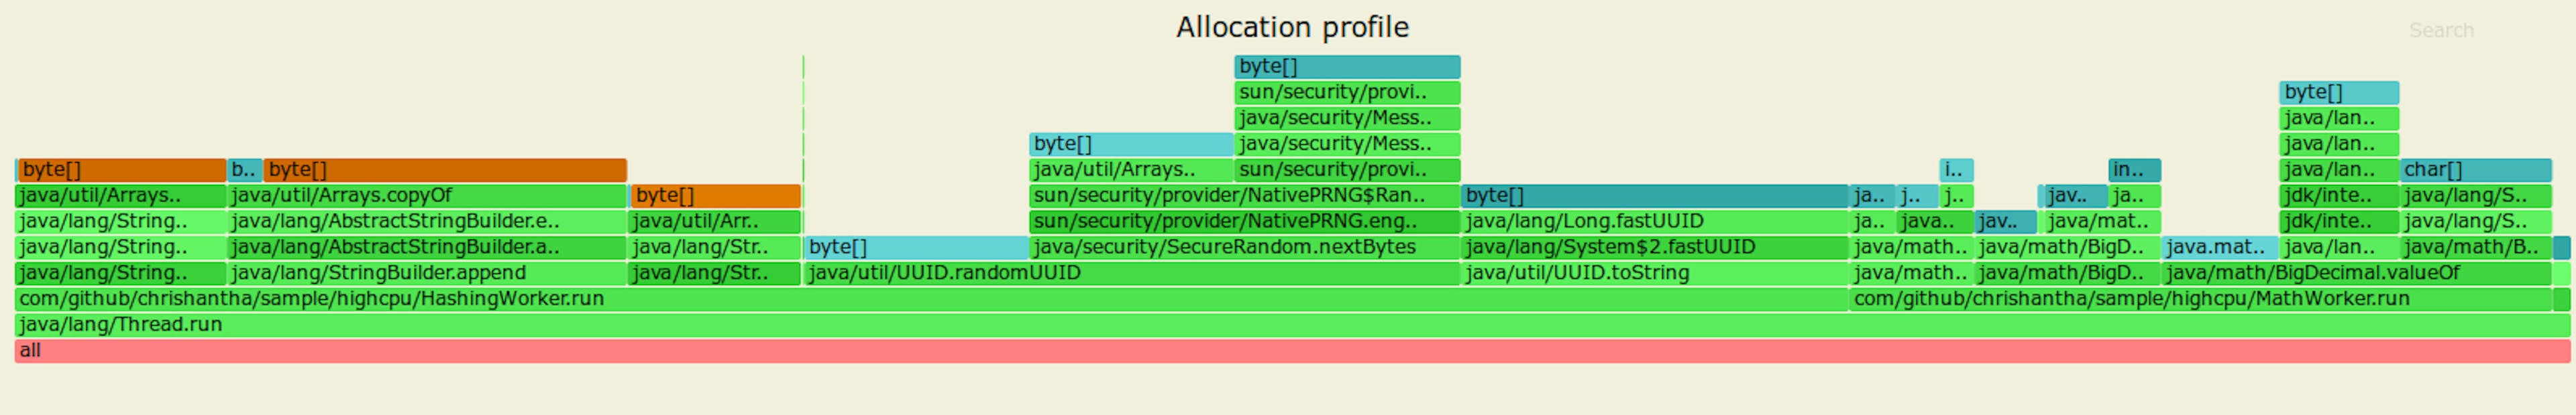The image size is (2576, 415).
Task: Click the NativePRNG$Ran.. frame
Action: pos(1243,195)
